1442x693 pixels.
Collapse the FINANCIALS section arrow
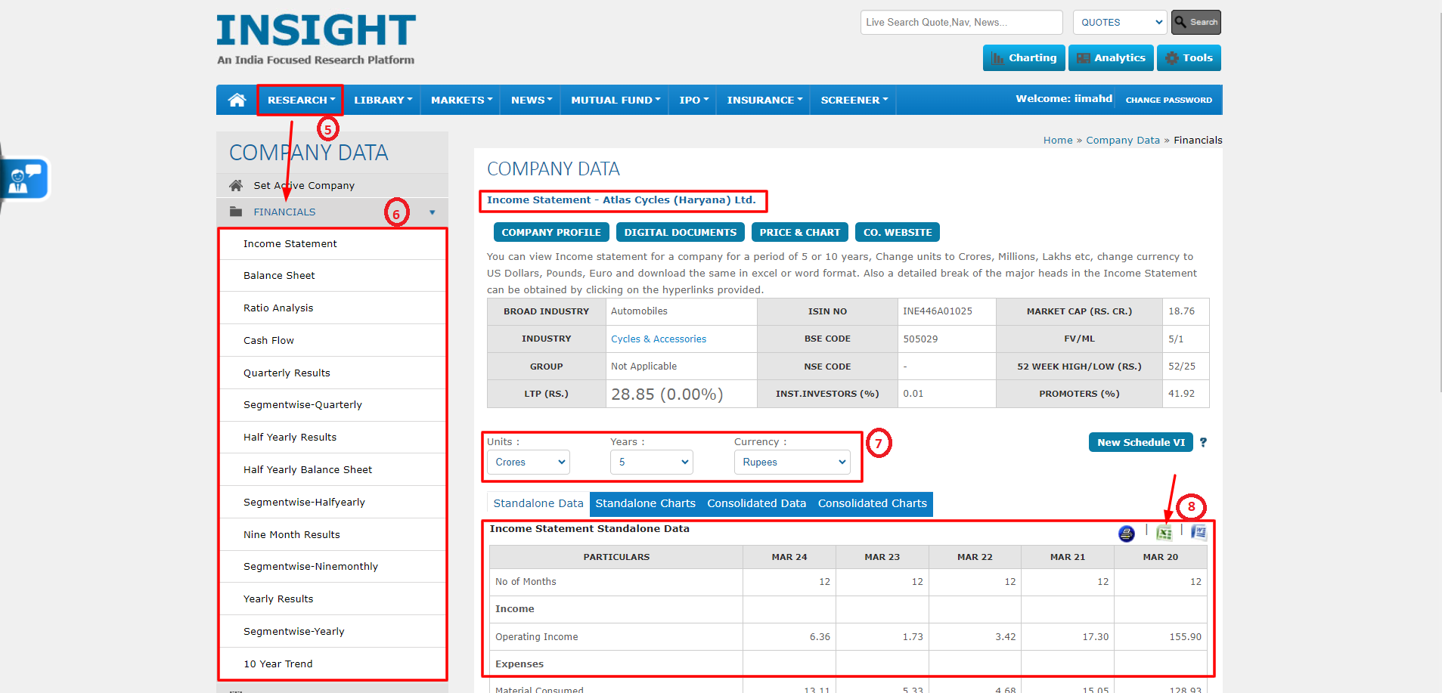click(433, 212)
